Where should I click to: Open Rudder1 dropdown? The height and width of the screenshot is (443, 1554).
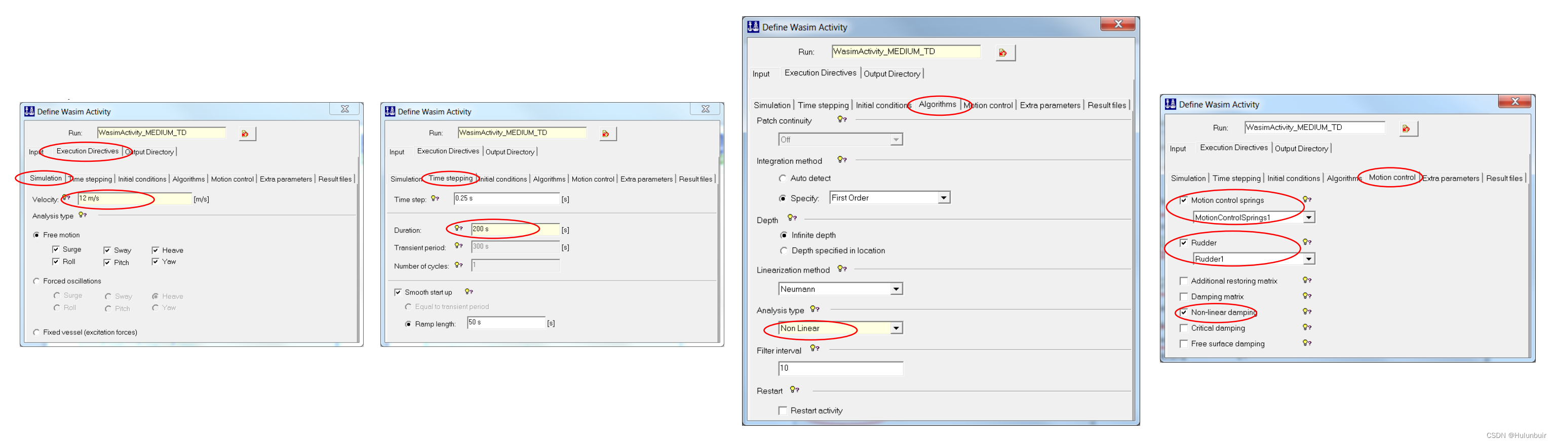(x=1308, y=259)
